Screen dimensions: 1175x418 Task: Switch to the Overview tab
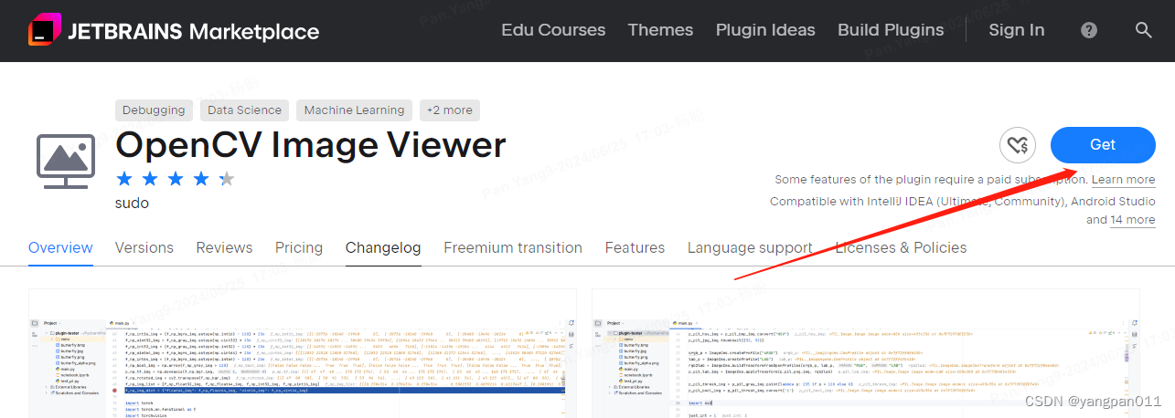[x=60, y=247]
